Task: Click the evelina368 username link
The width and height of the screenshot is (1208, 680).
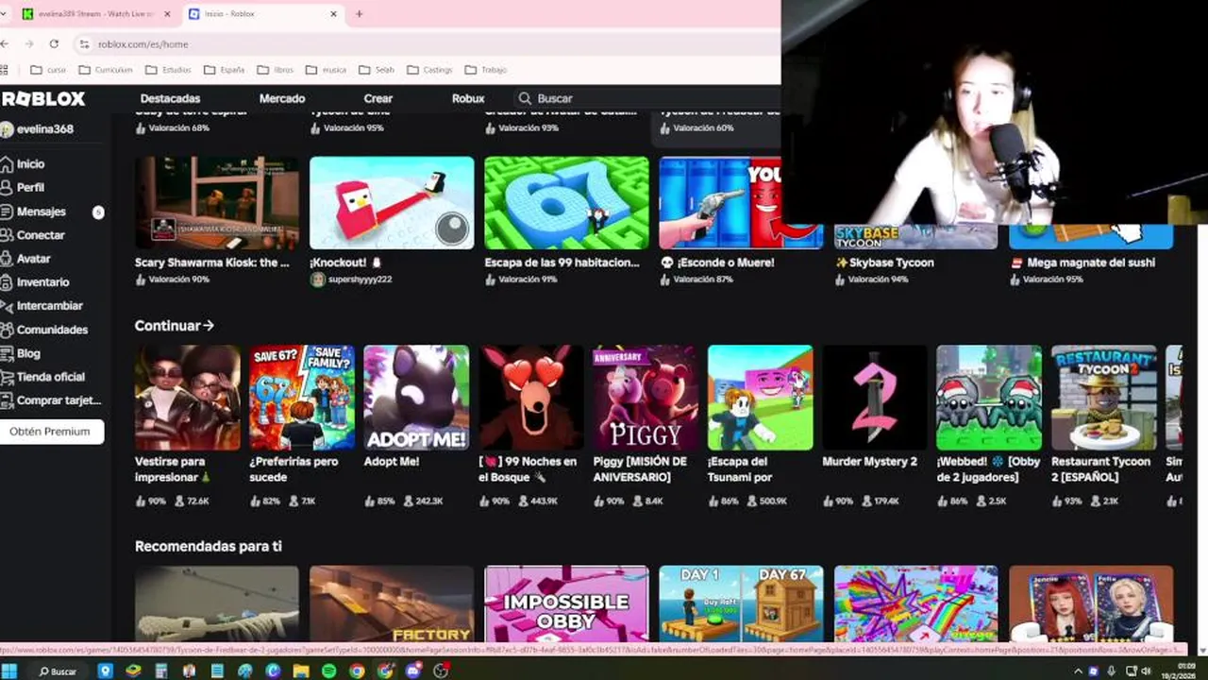Action: point(45,129)
